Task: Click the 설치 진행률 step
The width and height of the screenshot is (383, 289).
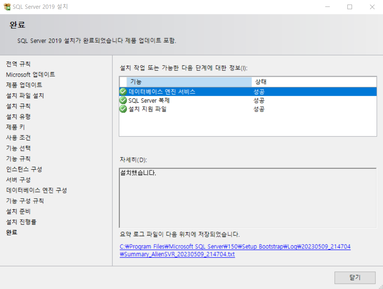Action: pyautogui.click(x=21, y=222)
